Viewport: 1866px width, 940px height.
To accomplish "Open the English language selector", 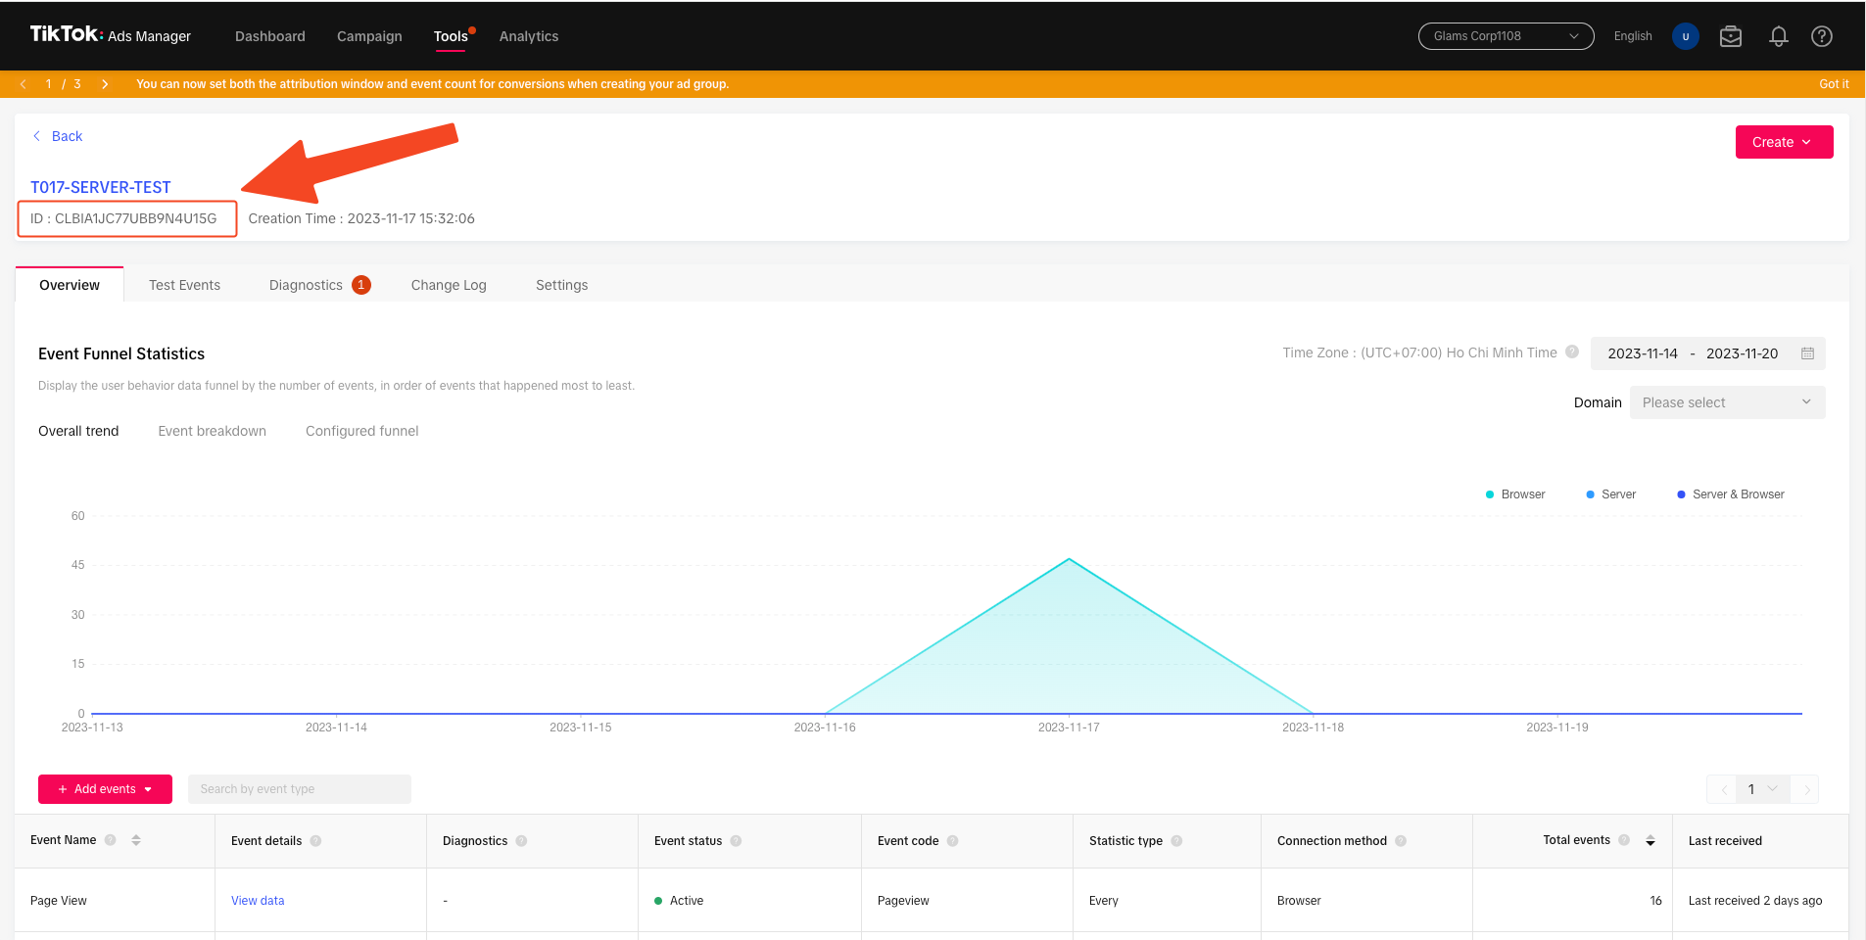I will click(1633, 36).
